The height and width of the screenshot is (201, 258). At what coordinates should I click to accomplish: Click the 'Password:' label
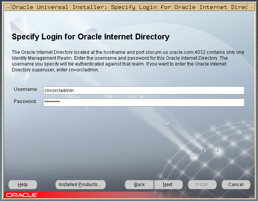[25, 101]
